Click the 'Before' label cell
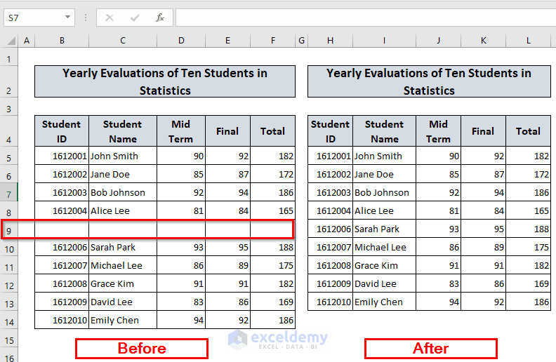The image size is (556, 362). 142,349
